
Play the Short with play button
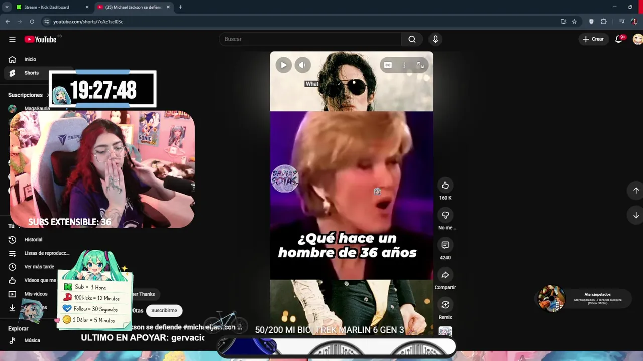coord(283,65)
